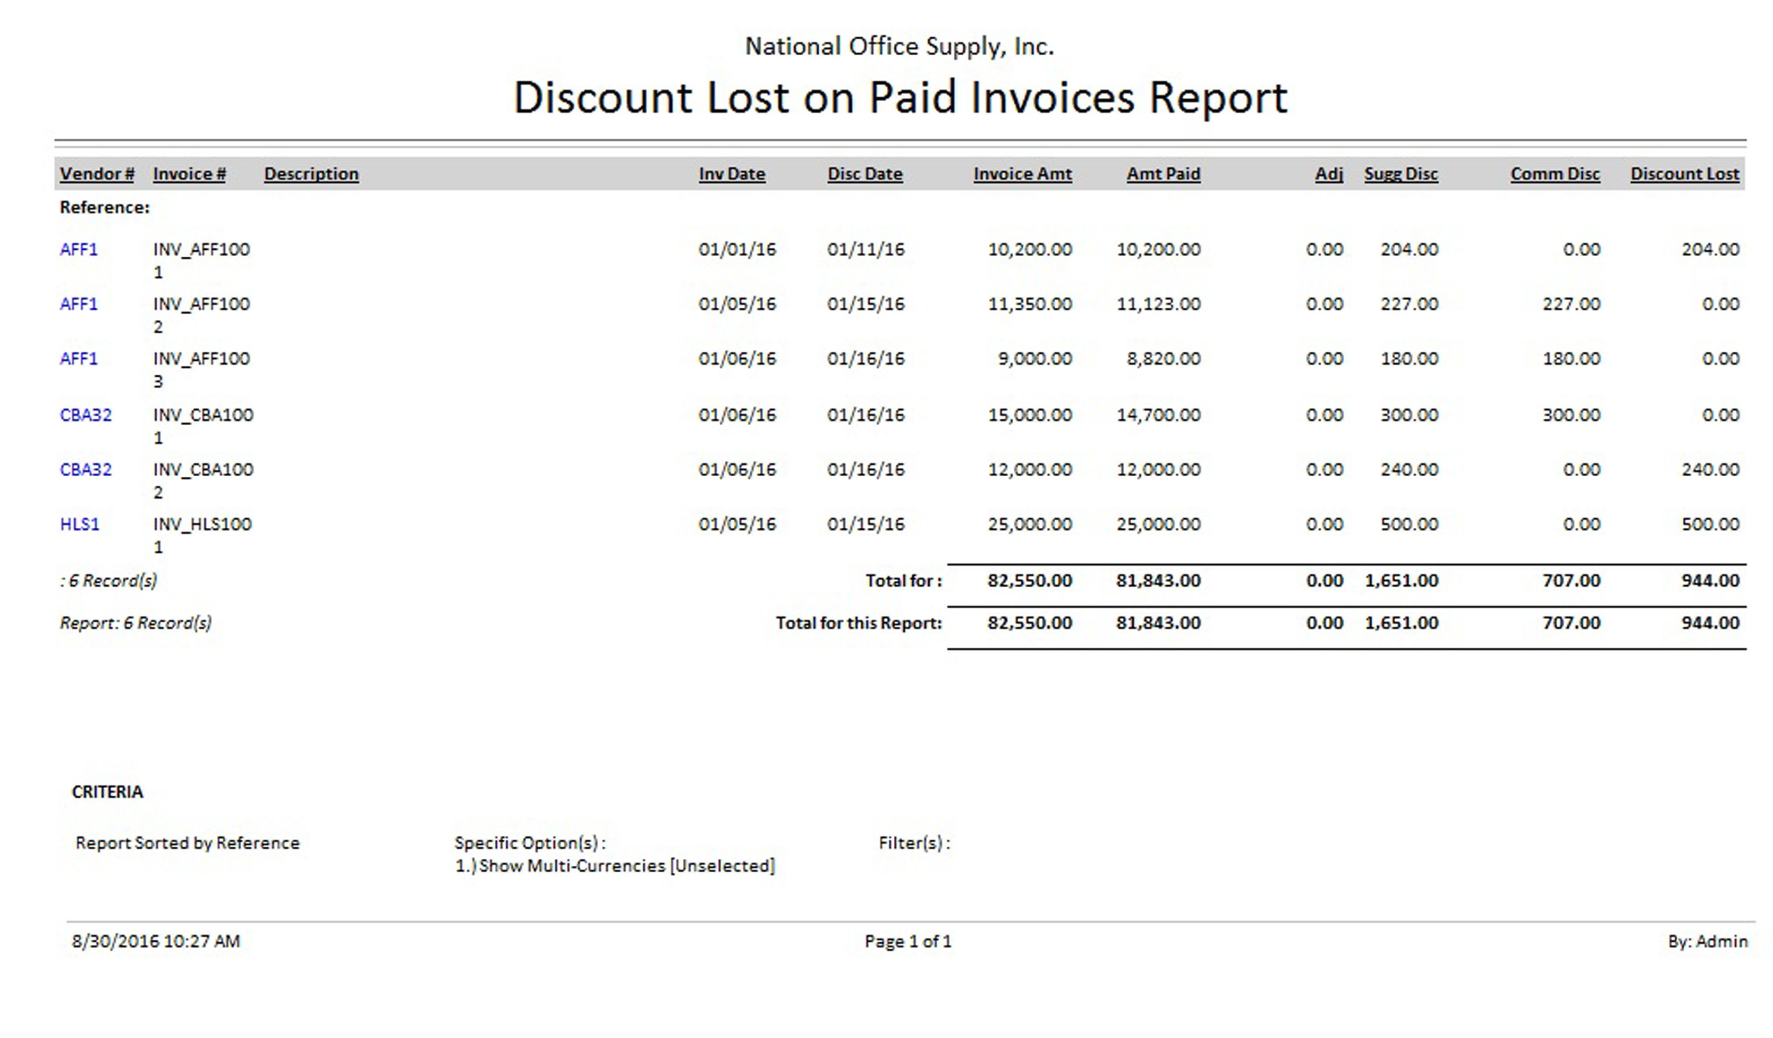Click the Disc Date column header

point(864,174)
